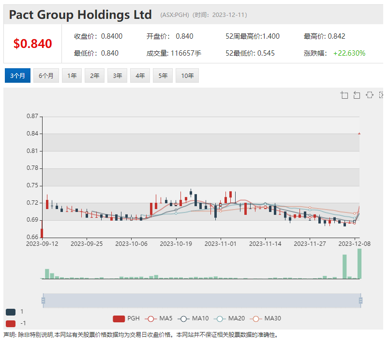Activate the area zoom tool icon

[344, 95]
